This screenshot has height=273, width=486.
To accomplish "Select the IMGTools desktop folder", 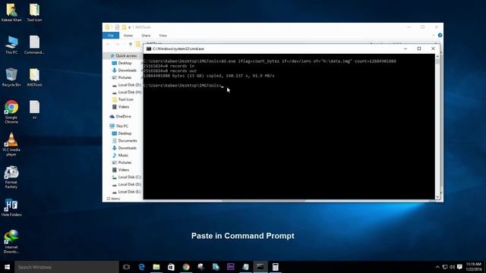I will [34, 77].
